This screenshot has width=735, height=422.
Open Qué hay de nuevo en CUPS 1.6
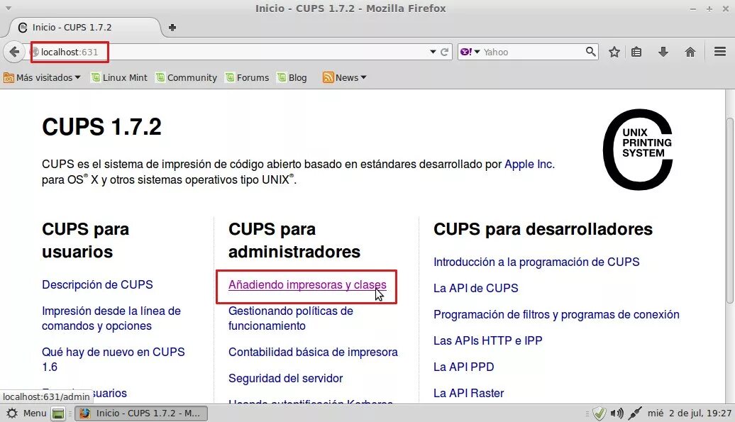pos(114,360)
